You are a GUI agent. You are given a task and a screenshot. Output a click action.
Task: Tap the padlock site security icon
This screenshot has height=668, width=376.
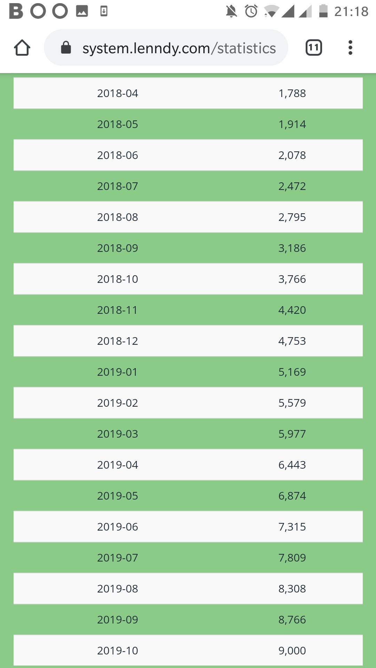66,48
